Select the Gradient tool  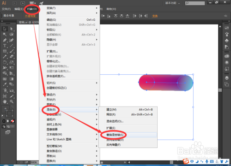pyautogui.click(x=12, y=79)
